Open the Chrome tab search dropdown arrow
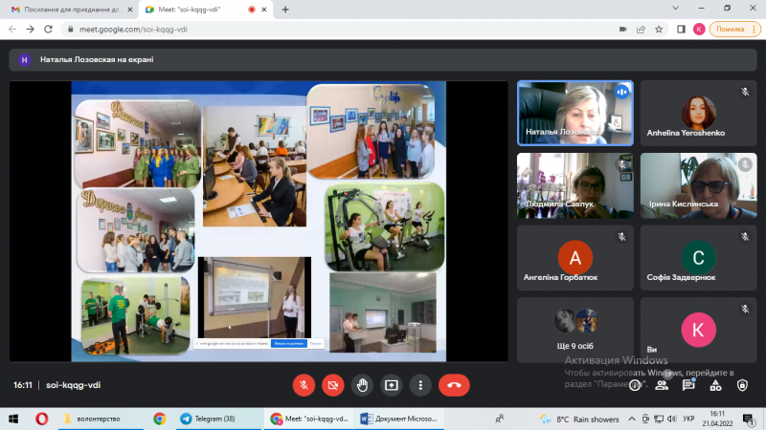Screen dimensions: 766x430 coord(676,9)
